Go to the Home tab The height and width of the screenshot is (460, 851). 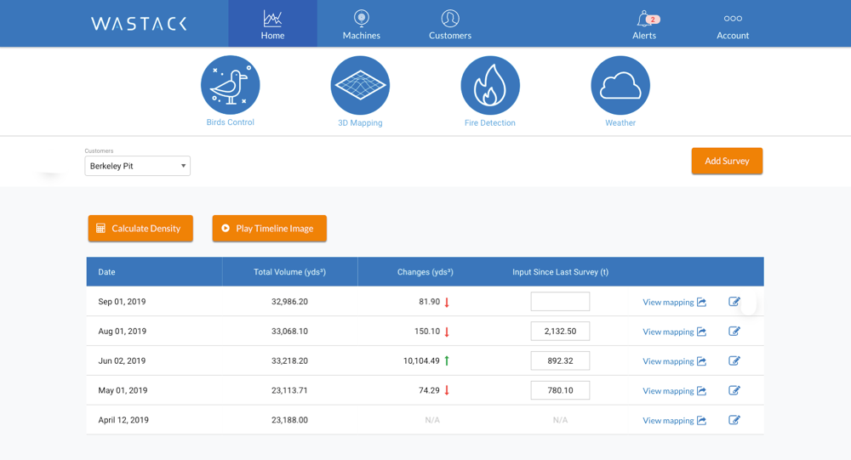click(x=272, y=24)
